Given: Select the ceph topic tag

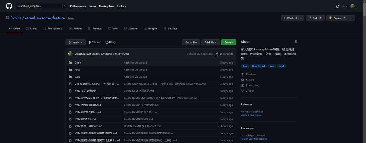Looking at the screenshot, I should pyautogui.click(x=282, y=66).
